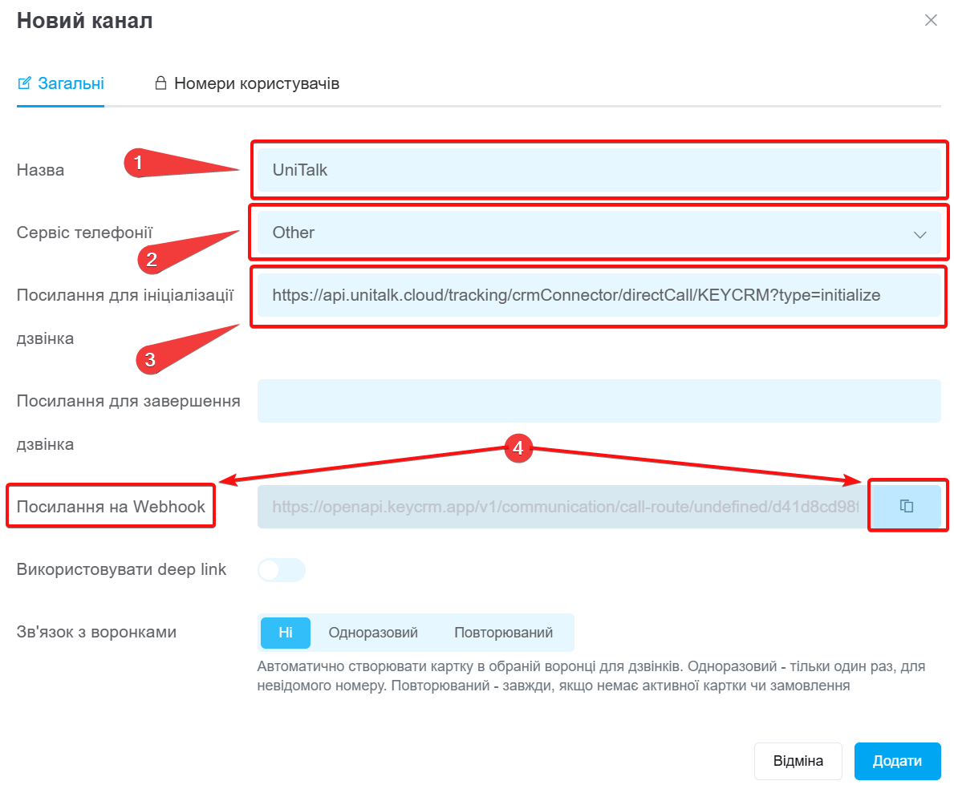Screen dimensions: 954x789
Task: Enable the Використовувати deep link switch
Action: tap(281, 569)
